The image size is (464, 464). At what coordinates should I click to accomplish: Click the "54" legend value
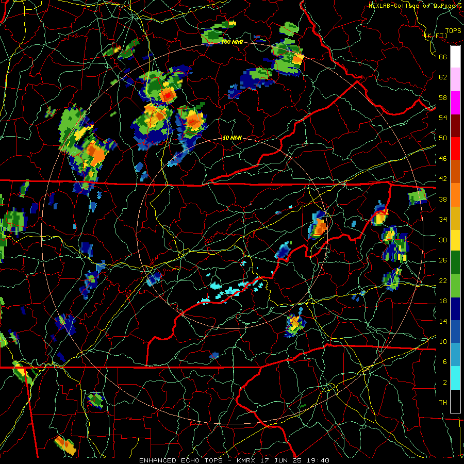(x=443, y=118)
